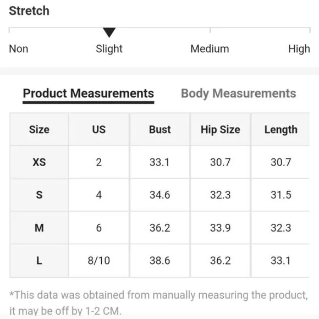Image resolution: width=319 pixels, height=319 pixels.
Task: Select the 8/10 US size cell
Action: 99,261
